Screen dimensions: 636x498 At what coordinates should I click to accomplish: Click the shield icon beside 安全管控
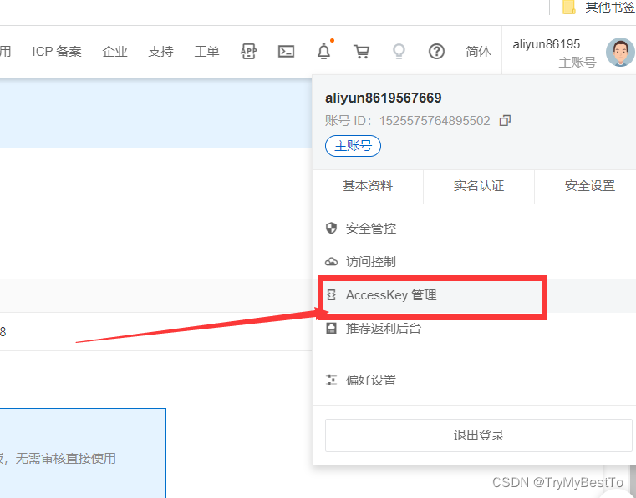(x=331, y=228)
